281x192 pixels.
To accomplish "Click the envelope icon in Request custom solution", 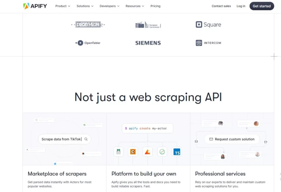I will [211, 139].
